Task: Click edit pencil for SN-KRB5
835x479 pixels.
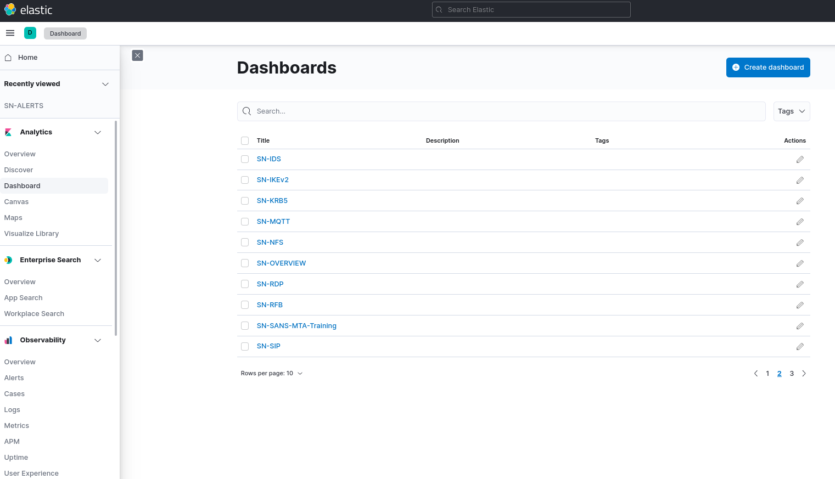Action: click(x=800, y=201)
